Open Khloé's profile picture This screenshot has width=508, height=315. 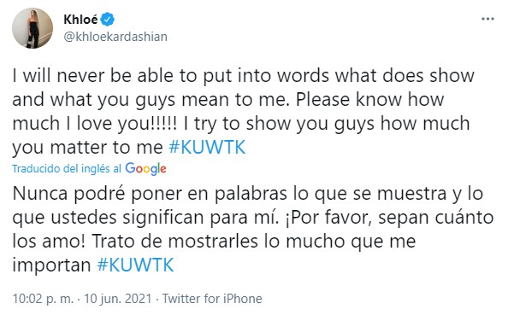click(32, 28)
